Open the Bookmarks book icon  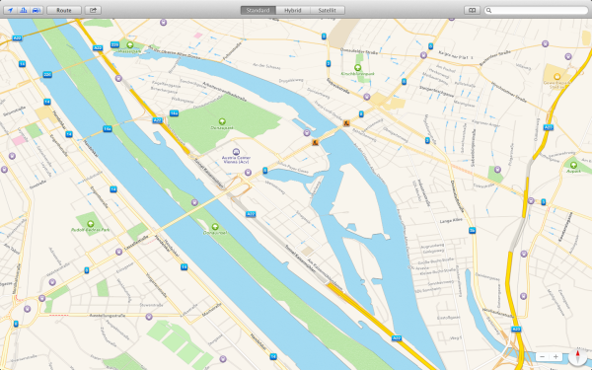pos(472,10)
